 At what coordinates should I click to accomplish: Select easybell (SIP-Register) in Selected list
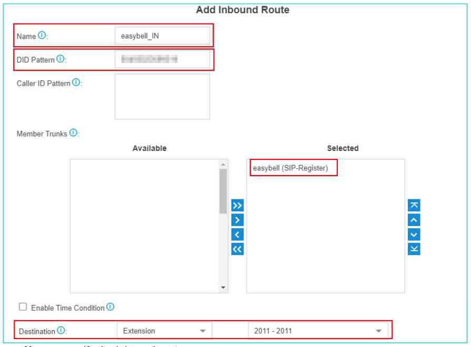point(290,168)
